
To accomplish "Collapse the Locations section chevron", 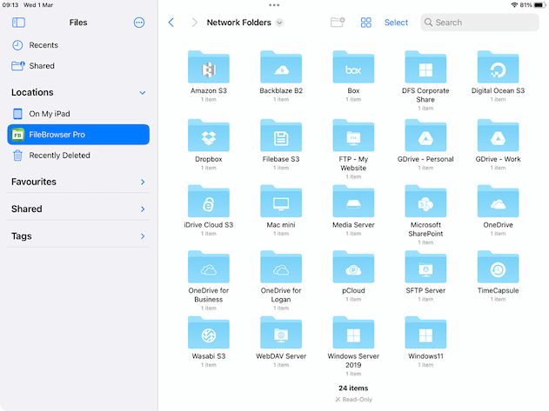I will pos(143,93).
